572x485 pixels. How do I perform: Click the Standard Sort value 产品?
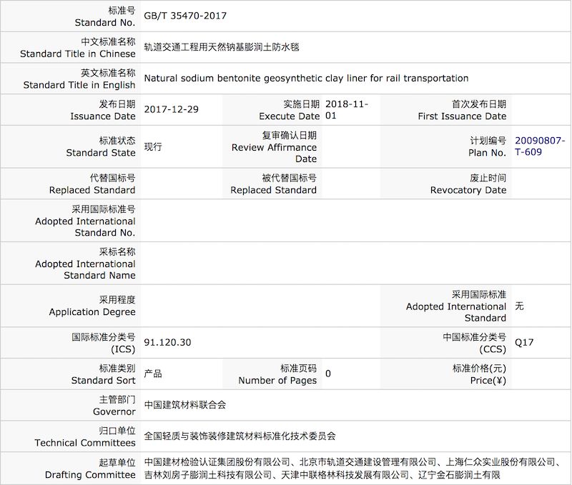tap(153, 374)
